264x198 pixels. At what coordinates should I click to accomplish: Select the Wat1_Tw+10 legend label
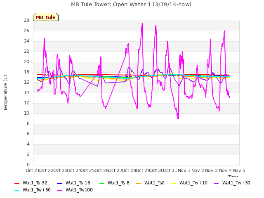[x=193, y=183]
